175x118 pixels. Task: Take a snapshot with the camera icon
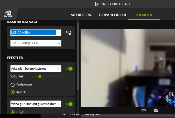156,110
